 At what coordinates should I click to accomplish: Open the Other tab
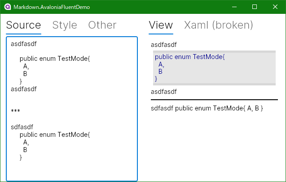pyautogui.click(x=102, y=25)
